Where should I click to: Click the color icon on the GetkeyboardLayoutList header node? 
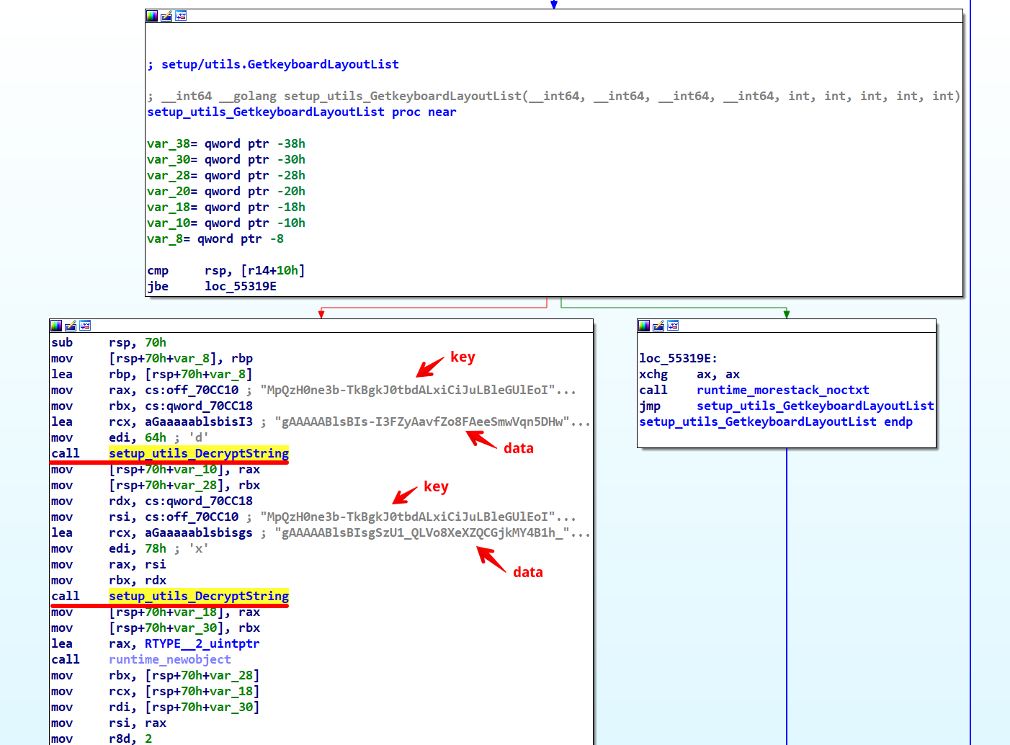[152, 16]
